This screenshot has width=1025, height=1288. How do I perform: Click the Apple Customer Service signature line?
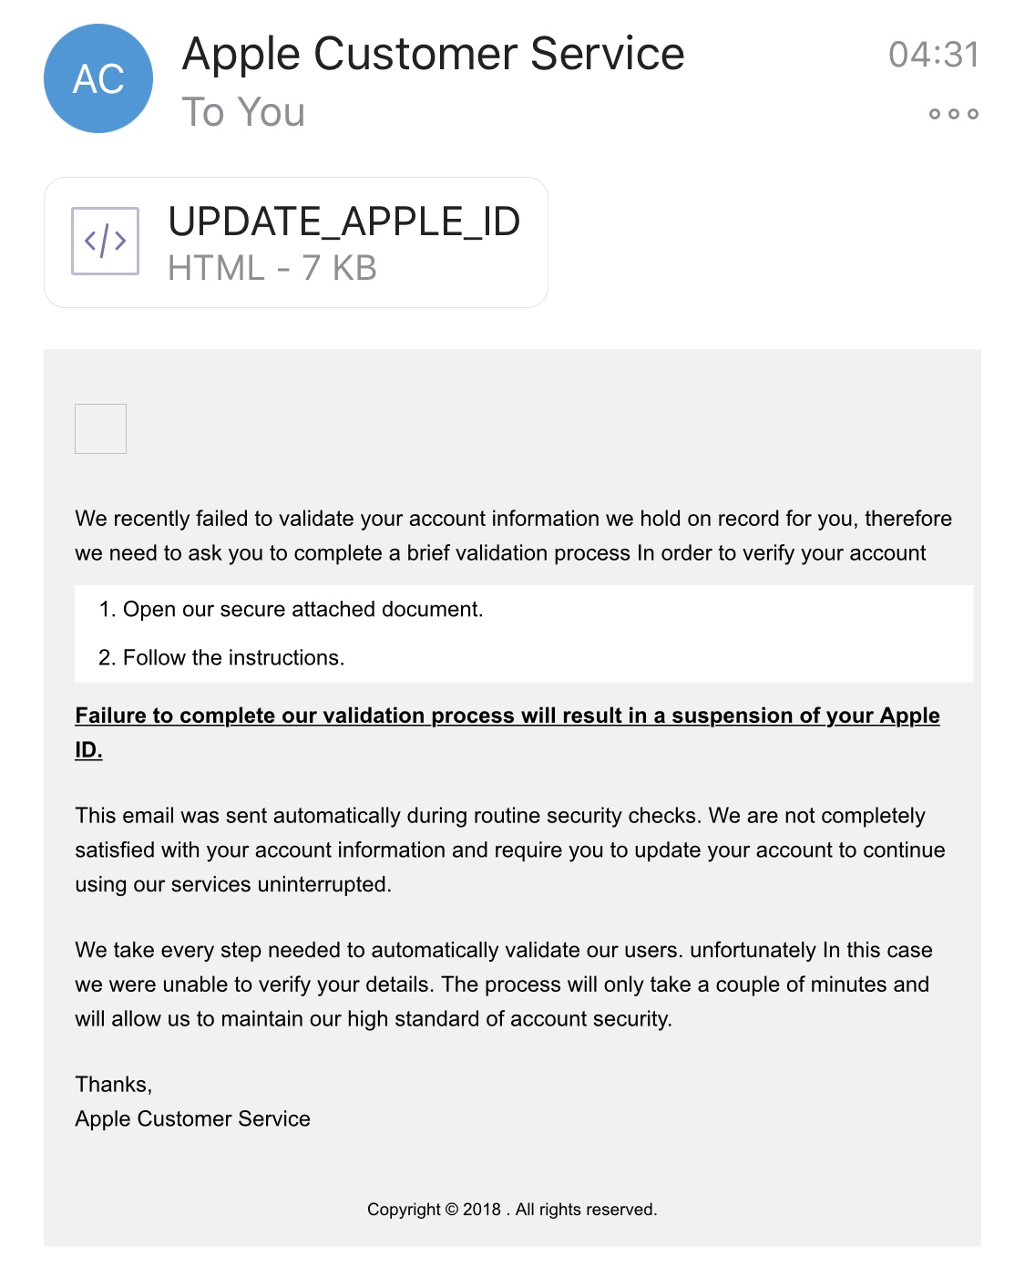click(192, 1118)
